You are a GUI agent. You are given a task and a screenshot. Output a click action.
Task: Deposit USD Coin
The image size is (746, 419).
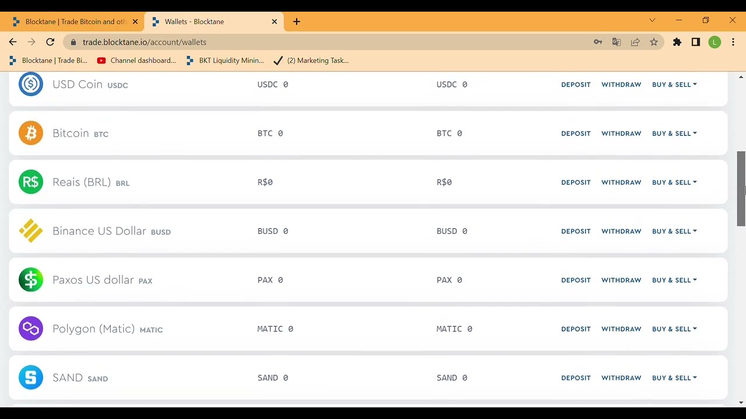pos(576,84)
